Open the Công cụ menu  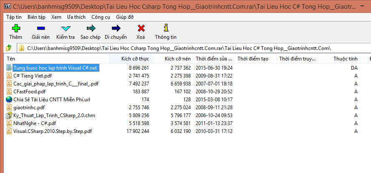pos(101,17)
